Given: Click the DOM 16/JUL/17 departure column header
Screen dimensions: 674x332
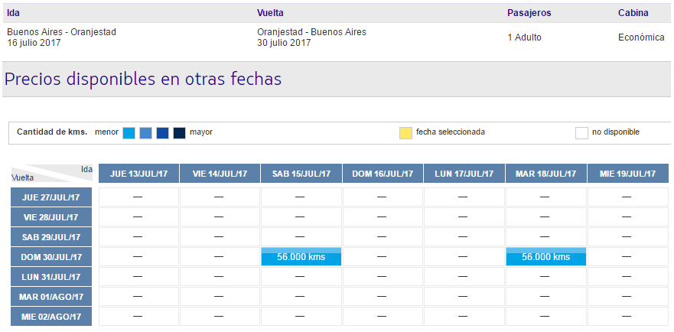Looking at the screenshot, I should [383, 174].
